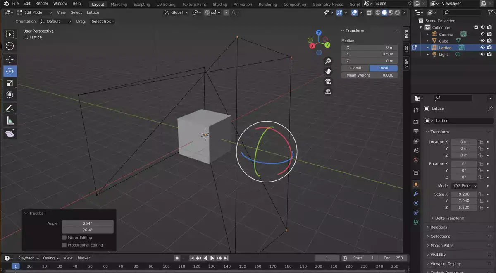Expand the Cube item in the outliner
Image resolution: width=496 pixels, height=273 pixels.
tap(427, 41)
